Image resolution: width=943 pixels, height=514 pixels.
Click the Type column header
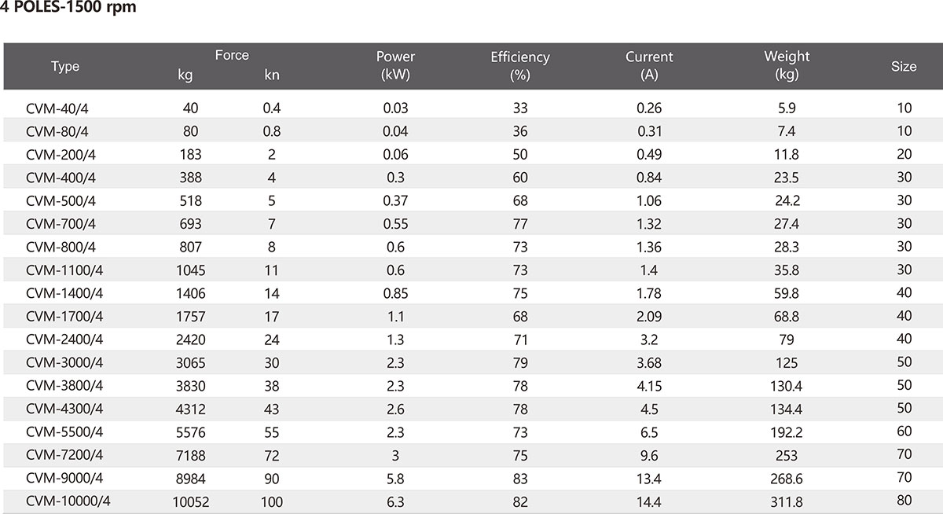(65, 67)
